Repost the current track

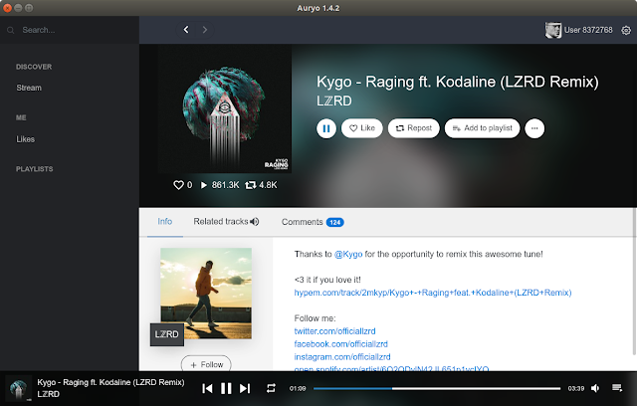coord(414,128)
